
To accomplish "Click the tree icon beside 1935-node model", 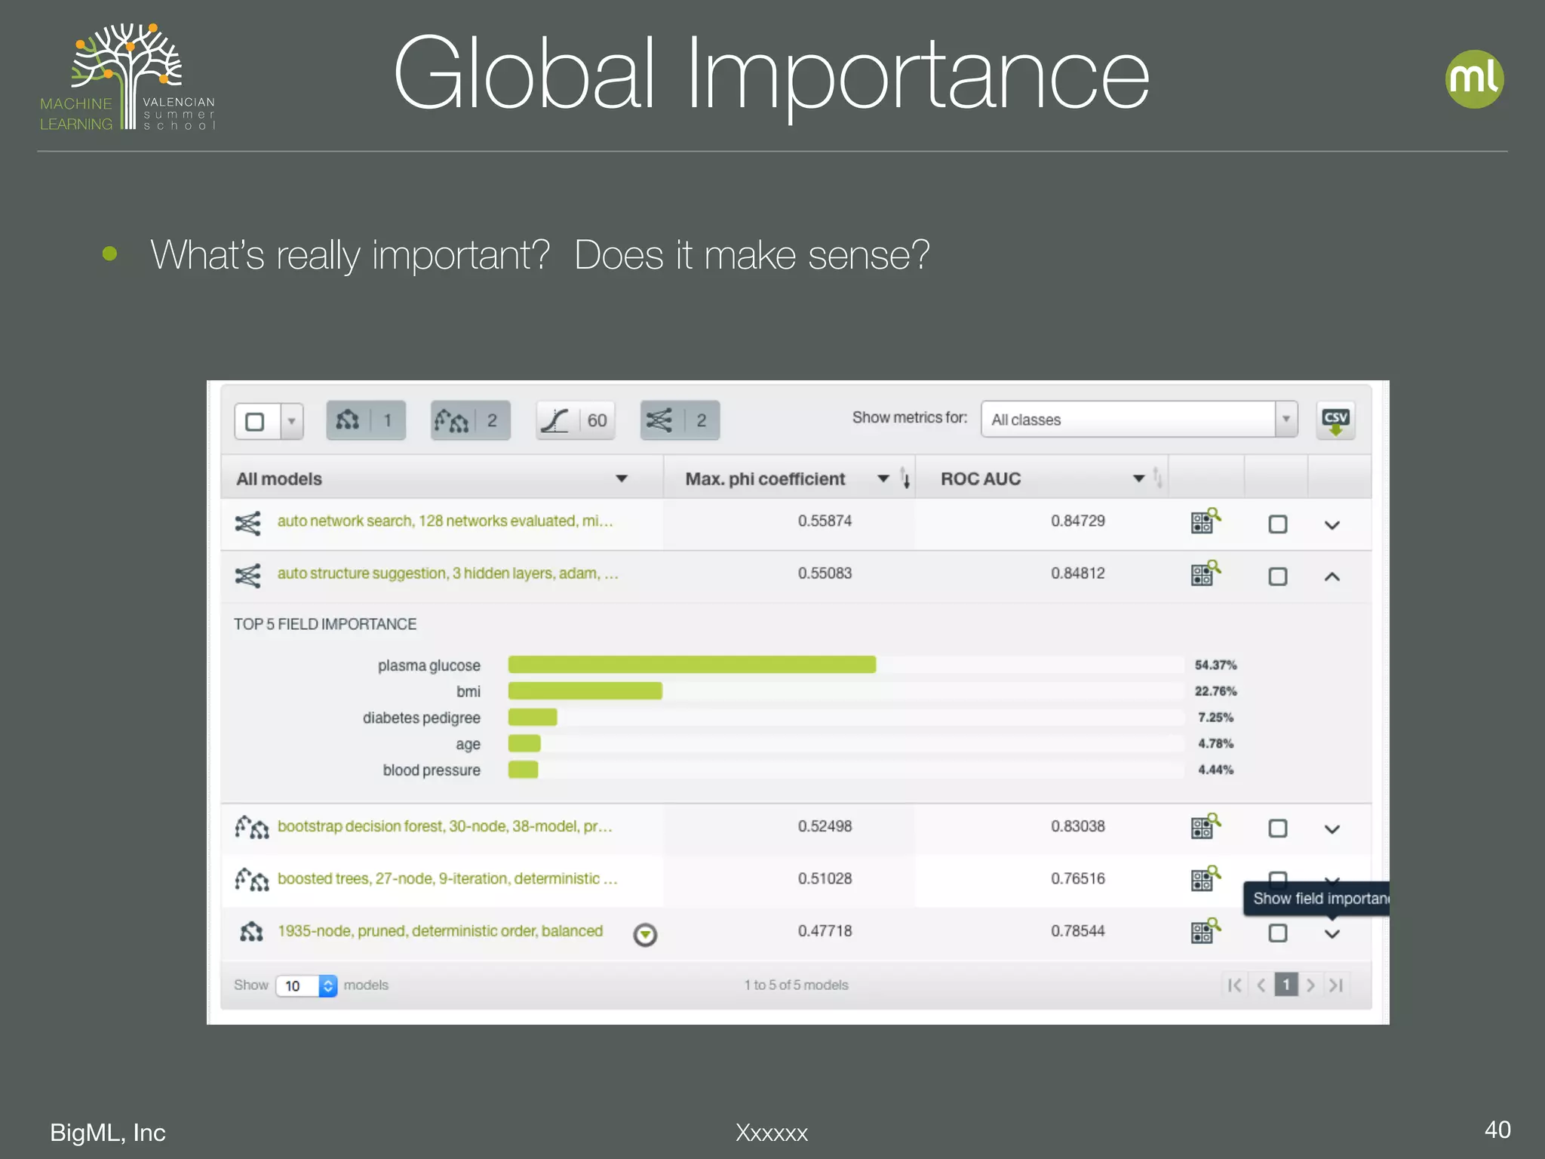I will click(251, 932).
